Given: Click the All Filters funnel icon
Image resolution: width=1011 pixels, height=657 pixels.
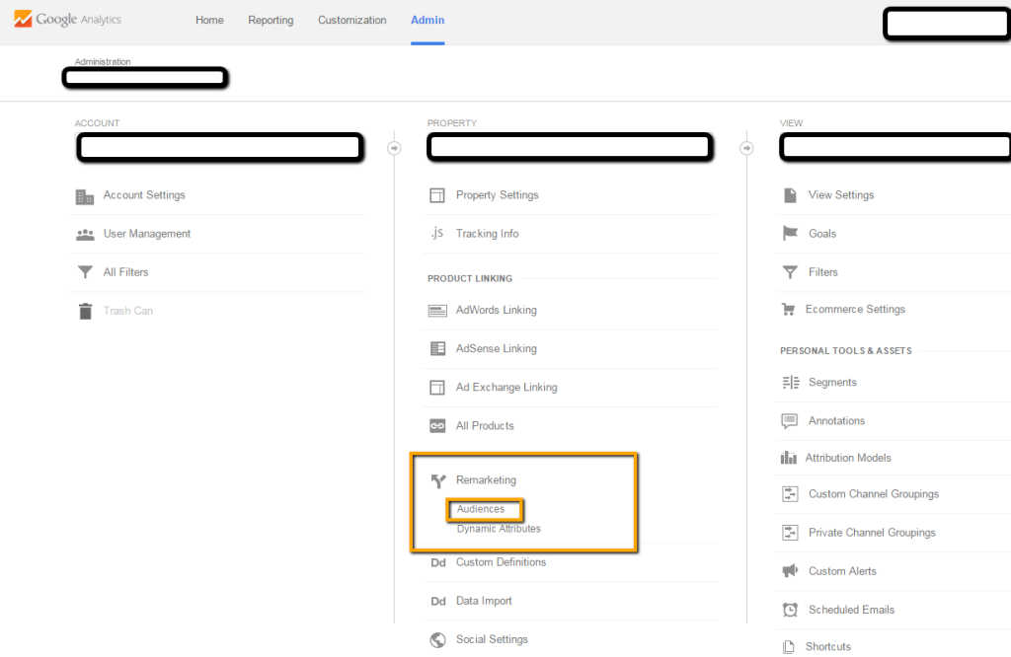Looking at the screenshot, I should point(85,272).
